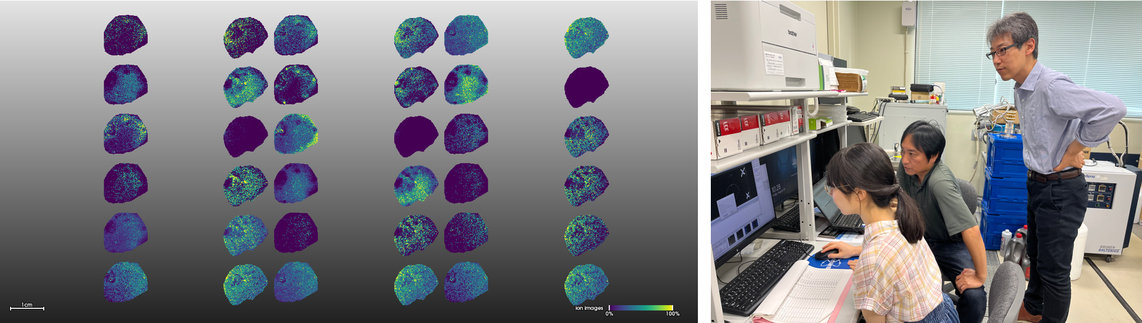The height and width of the screenshot is (323, 1142).
Task: Select the bottom ion image in the leftmost column
Action: point(125,282)
